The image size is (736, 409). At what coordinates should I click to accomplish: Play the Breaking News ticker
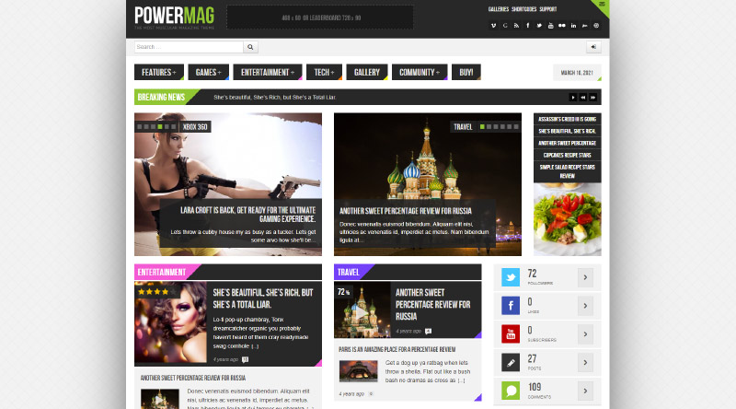pyautogui.click(x=572, y=98)
